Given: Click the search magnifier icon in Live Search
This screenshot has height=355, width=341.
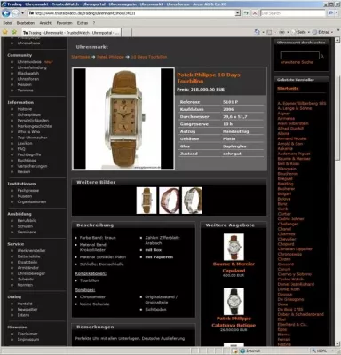Looking at the screenshot, I should pos(330,13).
